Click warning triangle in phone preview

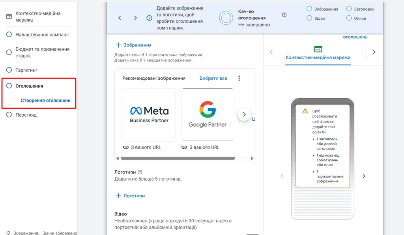(x=305, y=111)
